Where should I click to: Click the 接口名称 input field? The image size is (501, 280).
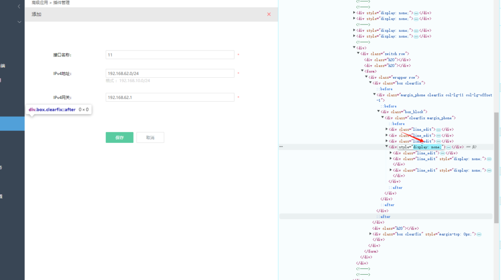click(x=170, y=55)
